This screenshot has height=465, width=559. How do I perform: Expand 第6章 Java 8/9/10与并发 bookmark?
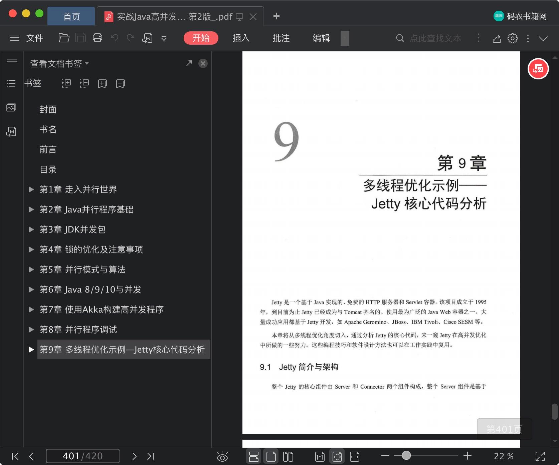coord(31,290)
